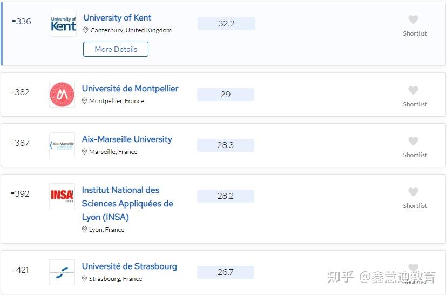Screen dimensions: 447x295
Task: Click Aix-Marseille University logo
Action: (62, 145)
